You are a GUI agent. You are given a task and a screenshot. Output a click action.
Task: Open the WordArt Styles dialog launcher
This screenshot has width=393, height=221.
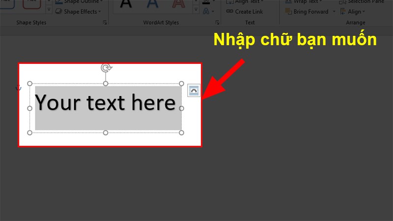(217, 23)
